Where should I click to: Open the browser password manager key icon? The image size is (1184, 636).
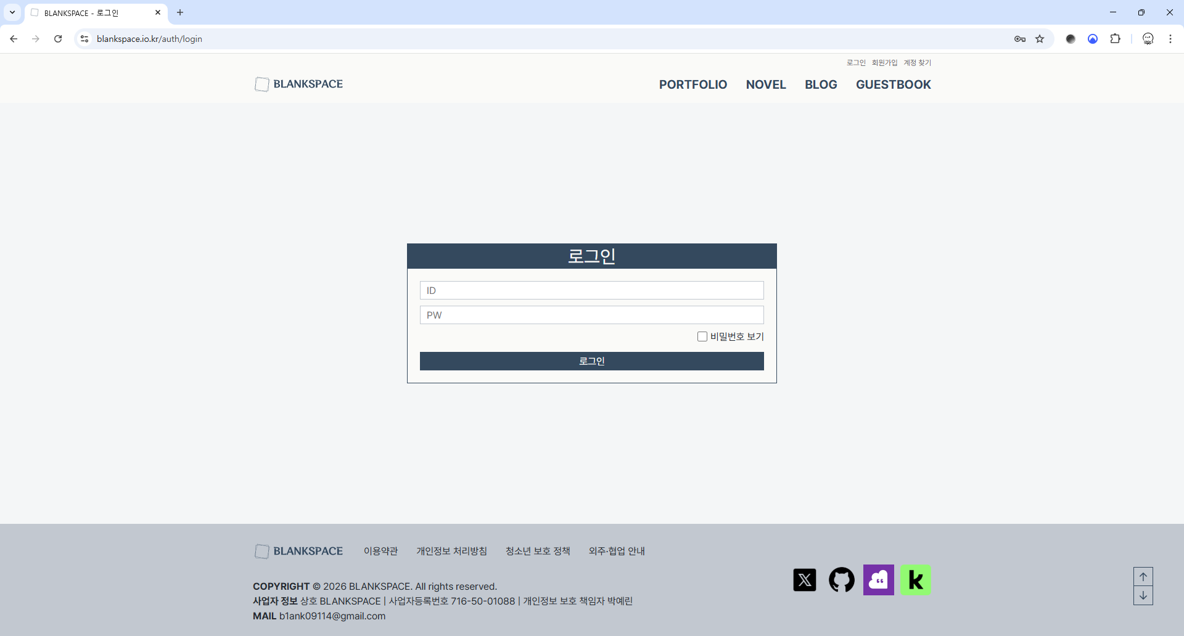1019,39
